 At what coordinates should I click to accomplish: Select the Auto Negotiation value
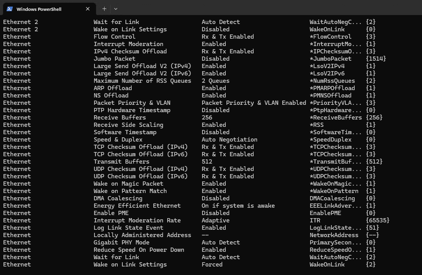(229, 140)
